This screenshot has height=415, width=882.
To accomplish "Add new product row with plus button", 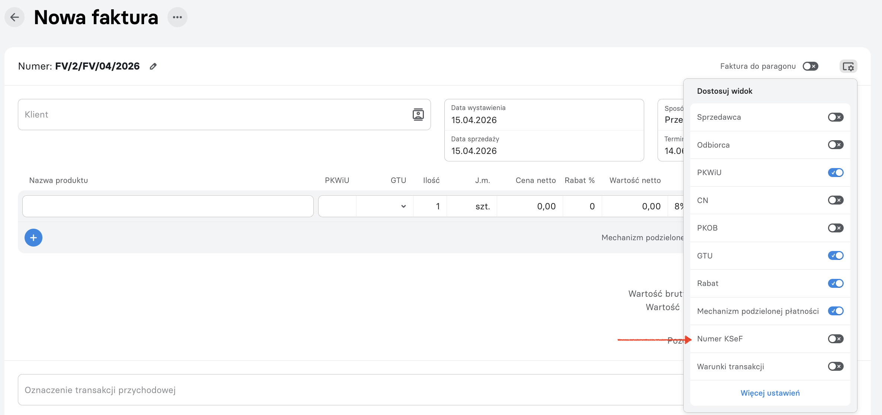I will point(33,238).
